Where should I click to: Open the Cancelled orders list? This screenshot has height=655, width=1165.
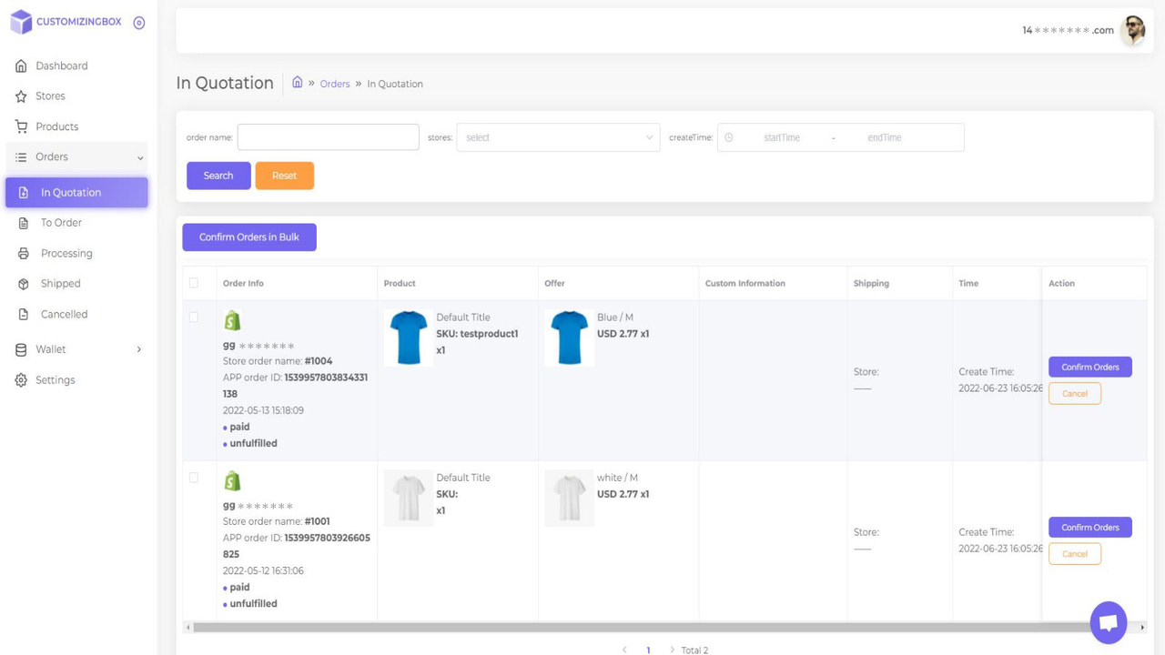(63, 314)
